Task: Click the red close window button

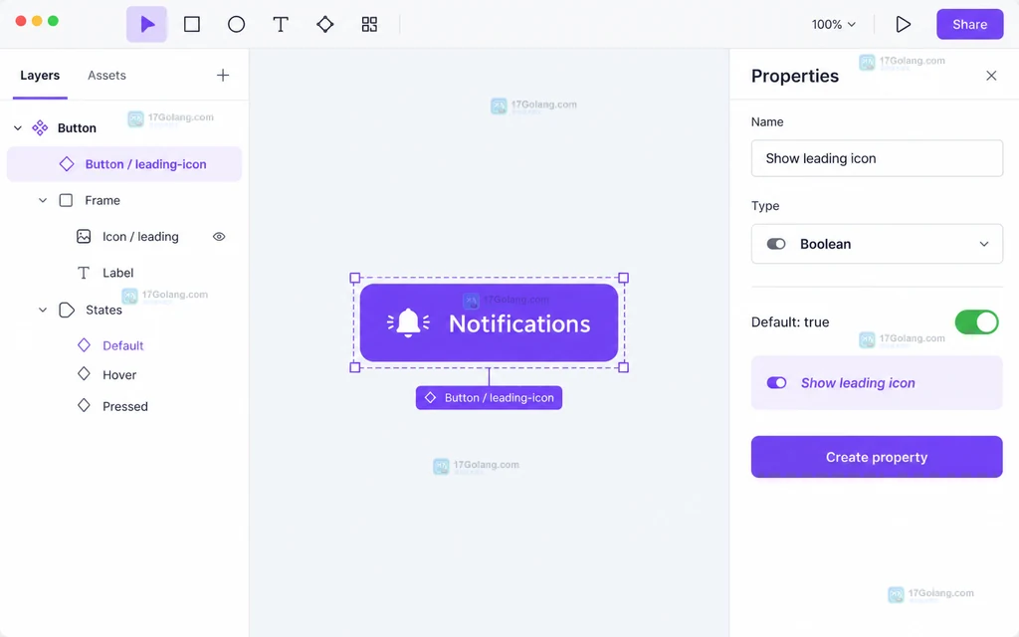Action: pos(21,21)
